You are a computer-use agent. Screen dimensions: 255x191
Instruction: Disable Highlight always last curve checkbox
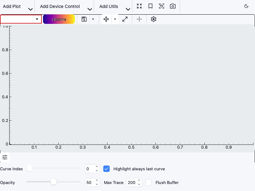pyautogui.click(x=106, y=169)
